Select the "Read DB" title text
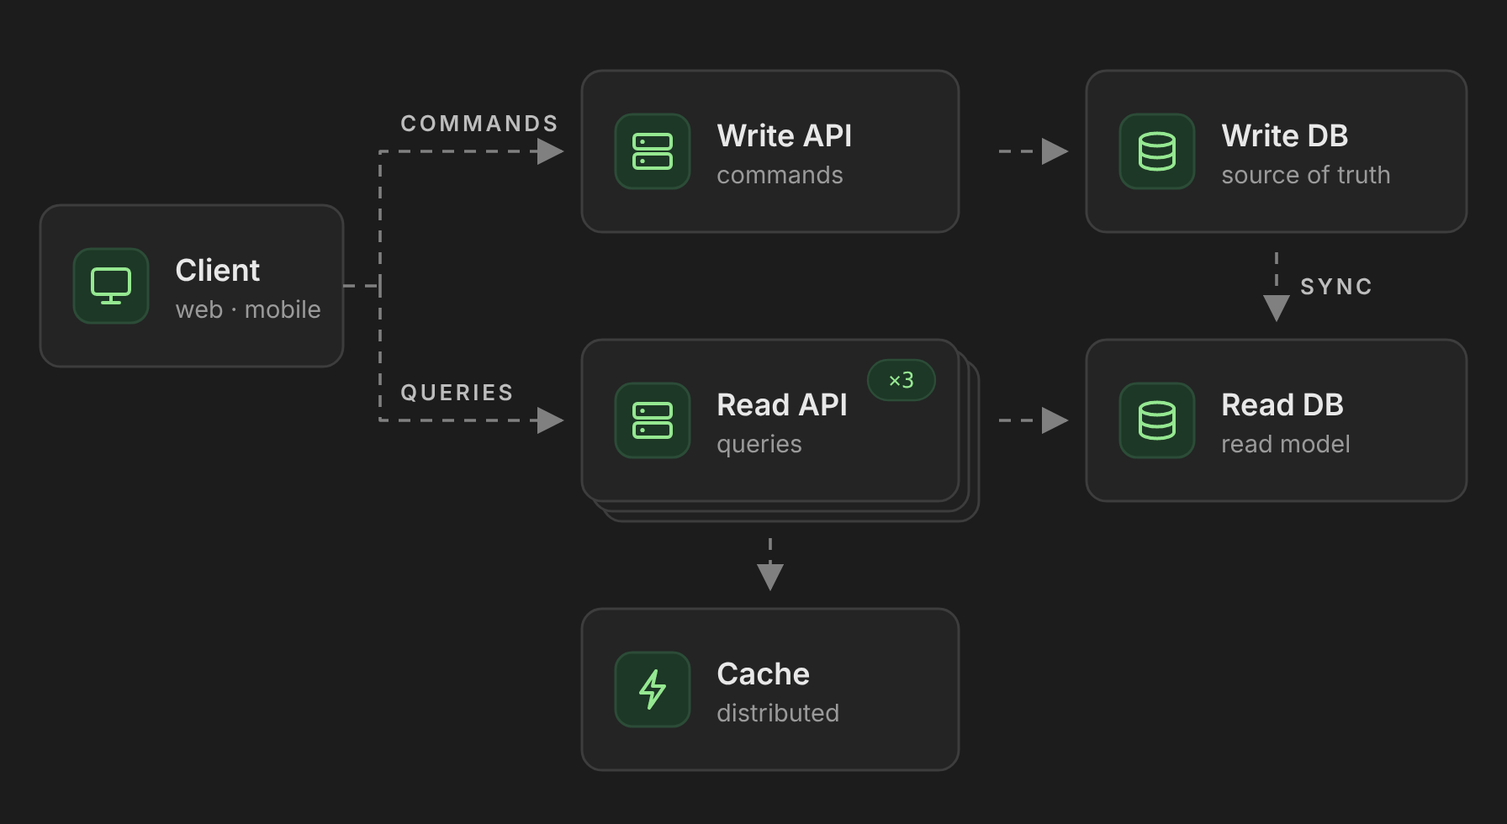This screenshot has width=1507, height=824. (1282, 404)
